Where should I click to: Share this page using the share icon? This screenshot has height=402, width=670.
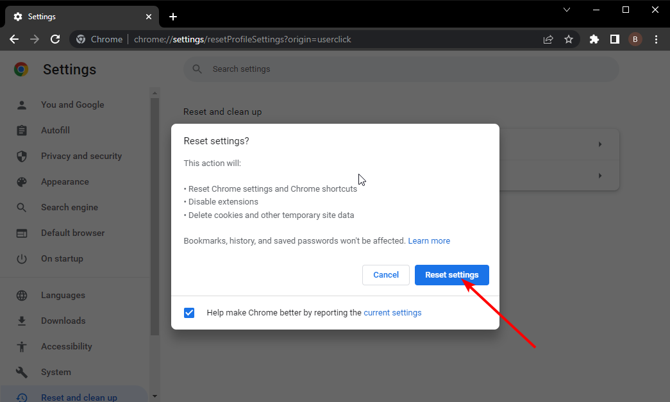[548, 39]
